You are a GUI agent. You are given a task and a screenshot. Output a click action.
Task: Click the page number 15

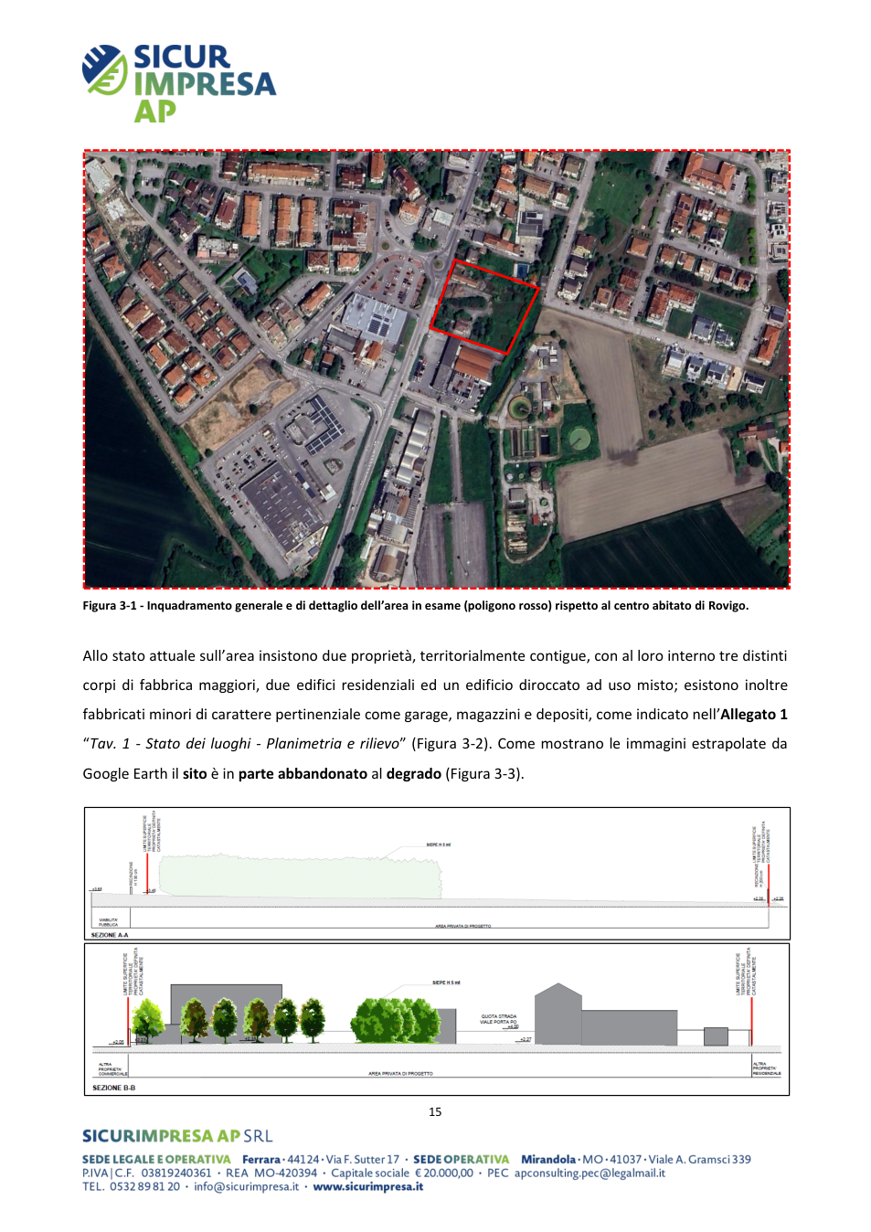[435, 1112]
